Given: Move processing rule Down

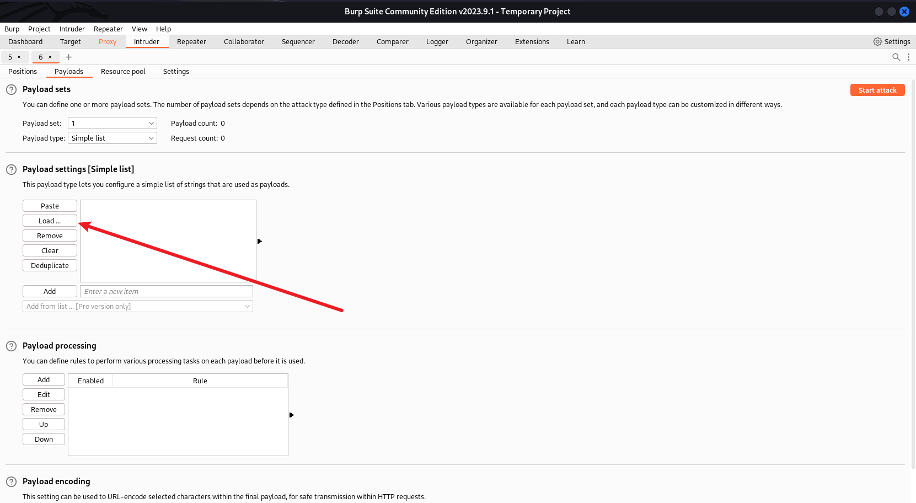Looking at the screenshot, I should point(44,439).
